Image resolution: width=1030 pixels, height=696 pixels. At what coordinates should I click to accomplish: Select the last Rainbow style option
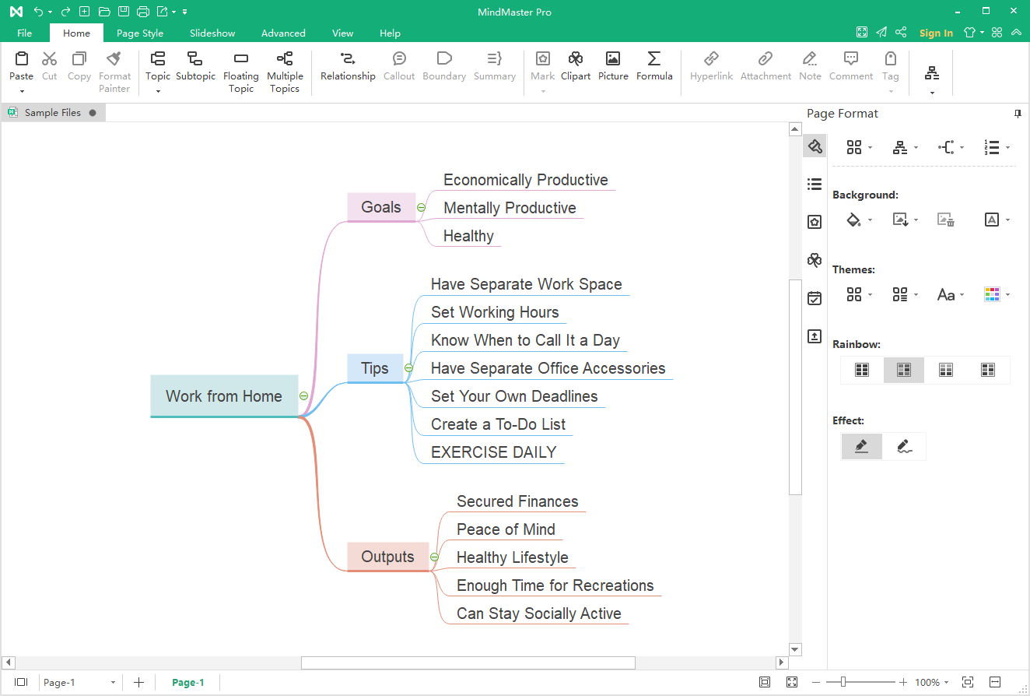tap(988, 370)
